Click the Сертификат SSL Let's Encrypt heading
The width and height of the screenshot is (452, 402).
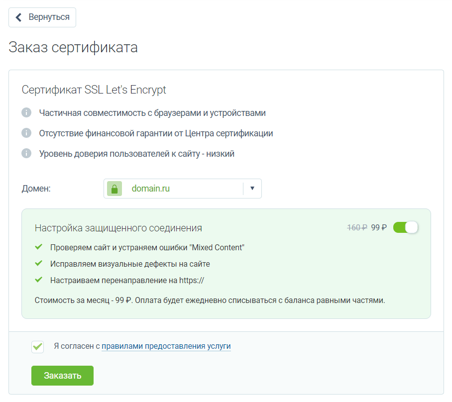click(94, 90)
